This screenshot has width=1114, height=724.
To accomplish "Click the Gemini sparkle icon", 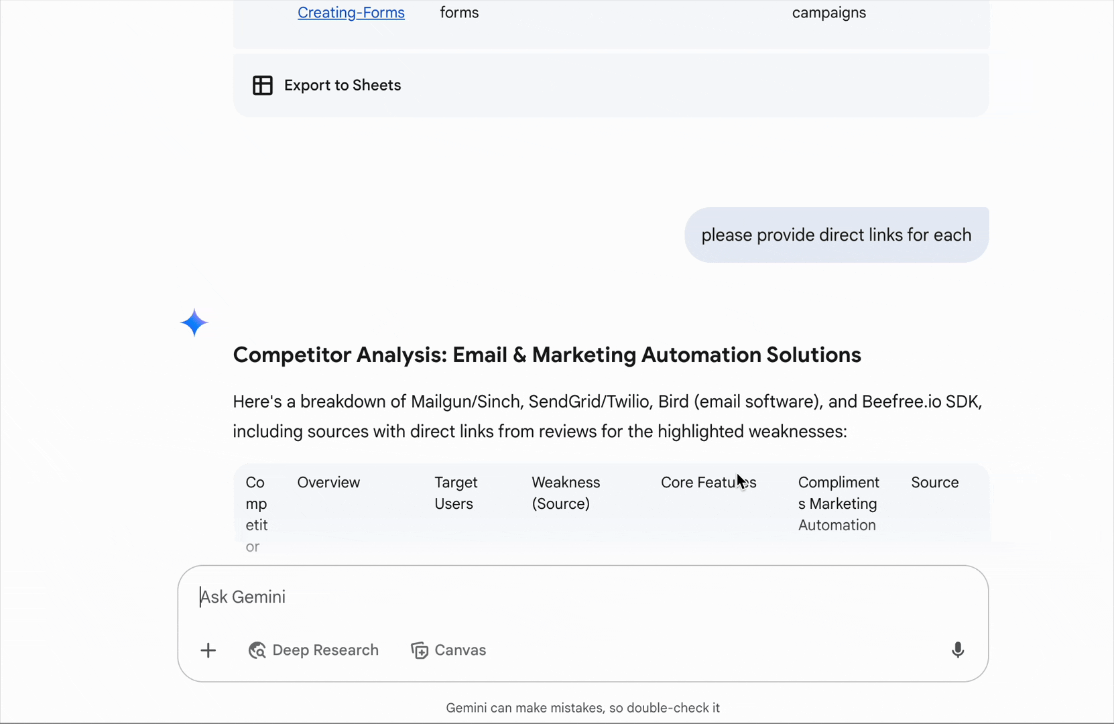I will (x=194, y=322).
